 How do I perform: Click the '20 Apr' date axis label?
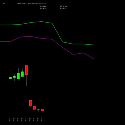(10, 119)
